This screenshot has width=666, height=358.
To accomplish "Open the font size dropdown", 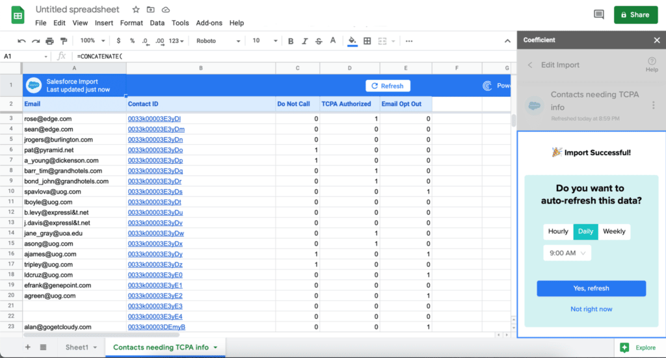I will pyautogui.click(x=265, y=41).
